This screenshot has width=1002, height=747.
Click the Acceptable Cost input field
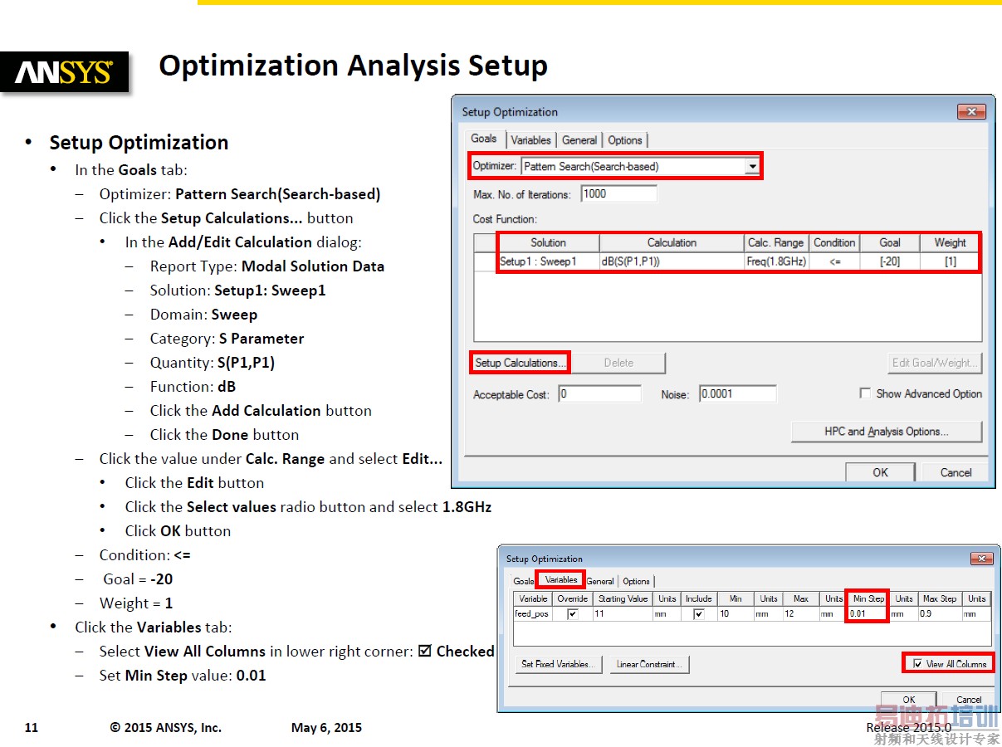(599, 394)
